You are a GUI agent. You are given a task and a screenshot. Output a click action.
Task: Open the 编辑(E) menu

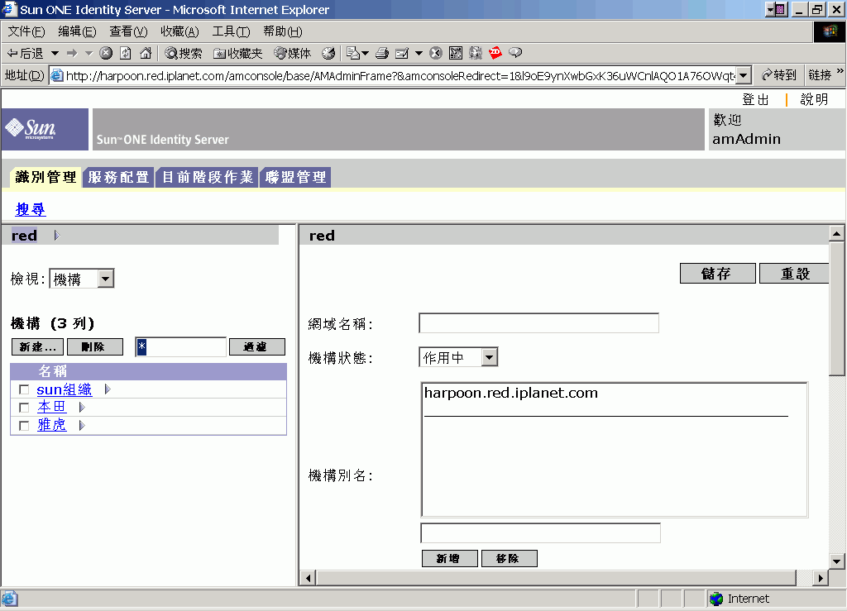77,31
